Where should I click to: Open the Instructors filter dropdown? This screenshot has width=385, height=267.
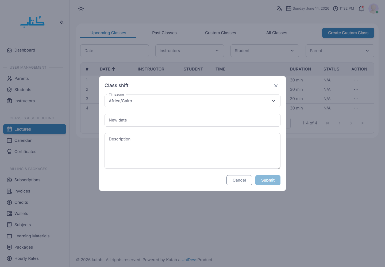tap(190, 51)
